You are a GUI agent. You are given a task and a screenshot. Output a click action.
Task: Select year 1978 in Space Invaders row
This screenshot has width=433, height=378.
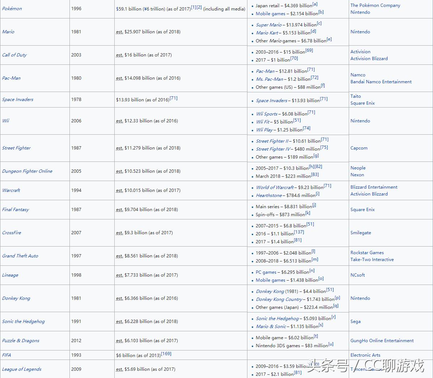(x=76, y=100)
